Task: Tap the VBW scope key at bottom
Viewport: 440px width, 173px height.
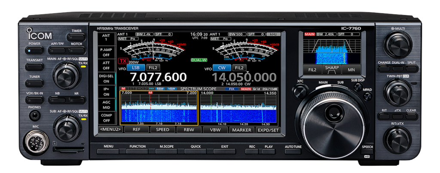Action: pyautogui.click(x=215, y=130)
